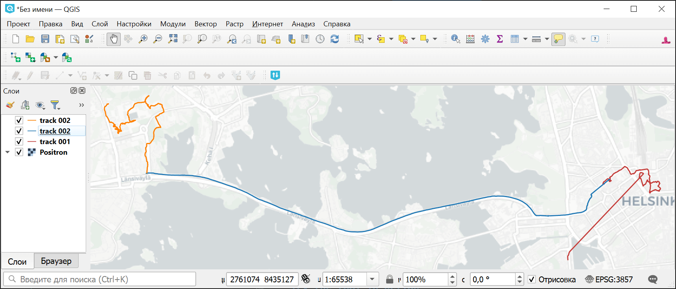The height and width of the screenshot is (289, 676).
Task: Select the Pan Map hand tool
Action: [x=114, y=39]
